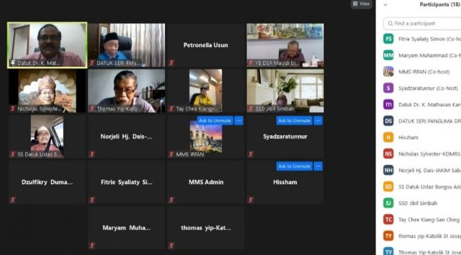Image resolution: width=461 pixels, height=255 pixels.
Task: Open more options on MMS IRFAN tile
Action: coord(238,121)
